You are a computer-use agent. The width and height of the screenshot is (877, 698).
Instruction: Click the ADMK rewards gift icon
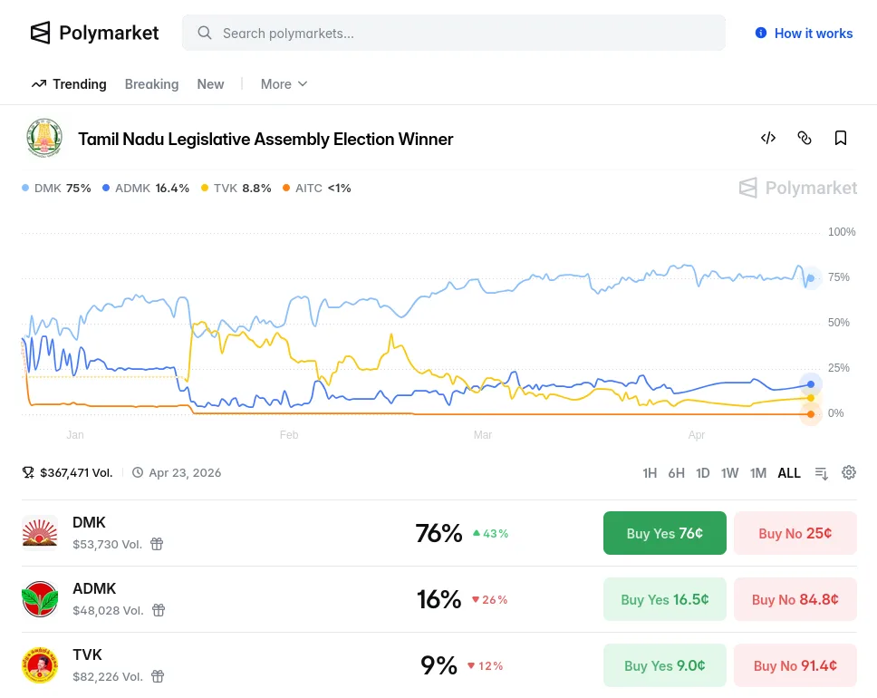click(x=159, y=610)
